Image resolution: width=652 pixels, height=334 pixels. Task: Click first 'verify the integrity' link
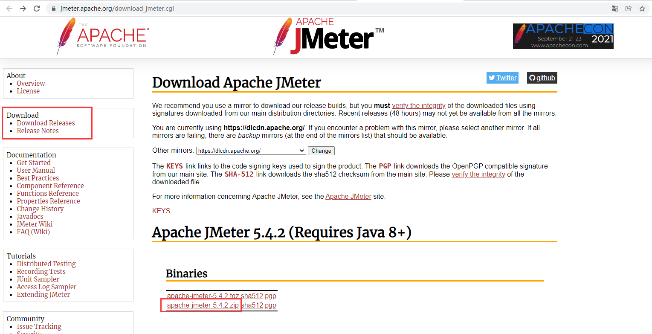[419, 105]
